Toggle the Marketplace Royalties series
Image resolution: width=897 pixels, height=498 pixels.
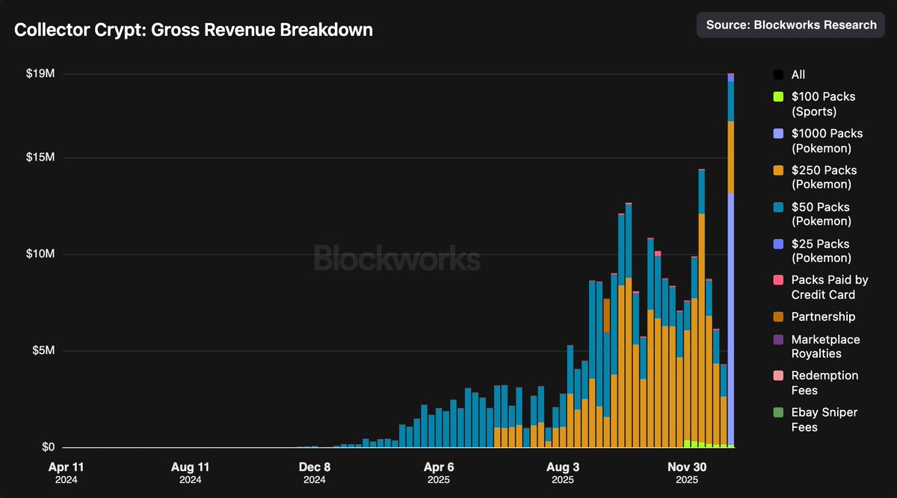tap(779, 339)
